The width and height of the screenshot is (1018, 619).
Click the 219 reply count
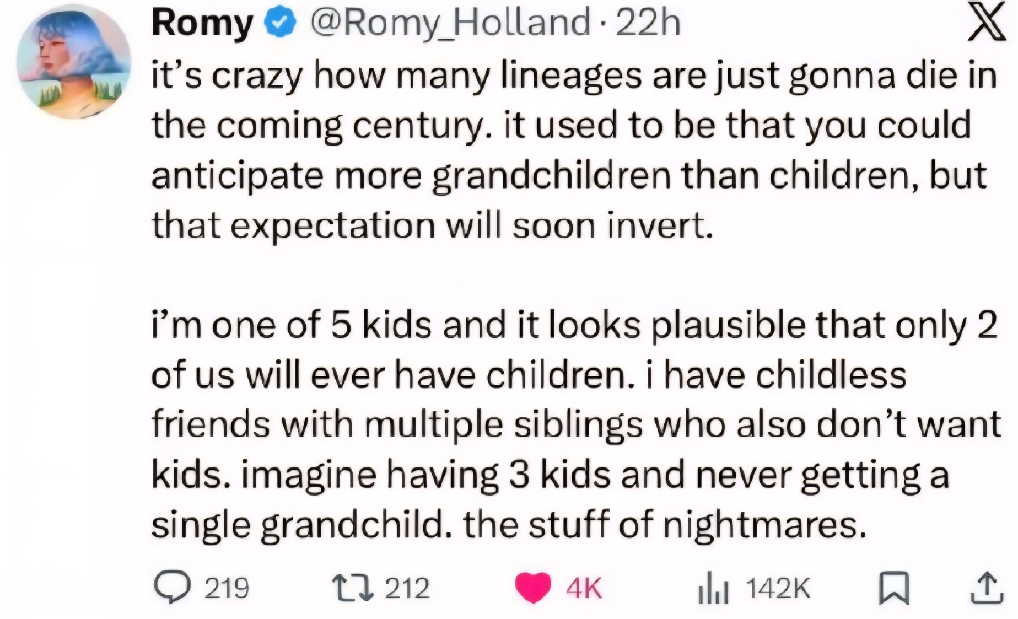[x=227, y=588]
